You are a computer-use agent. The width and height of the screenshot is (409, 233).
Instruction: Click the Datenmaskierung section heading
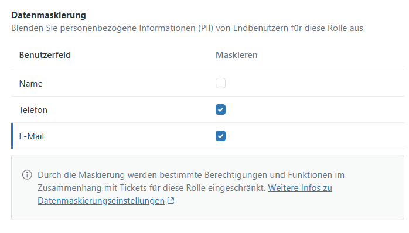tap(49, 15)
